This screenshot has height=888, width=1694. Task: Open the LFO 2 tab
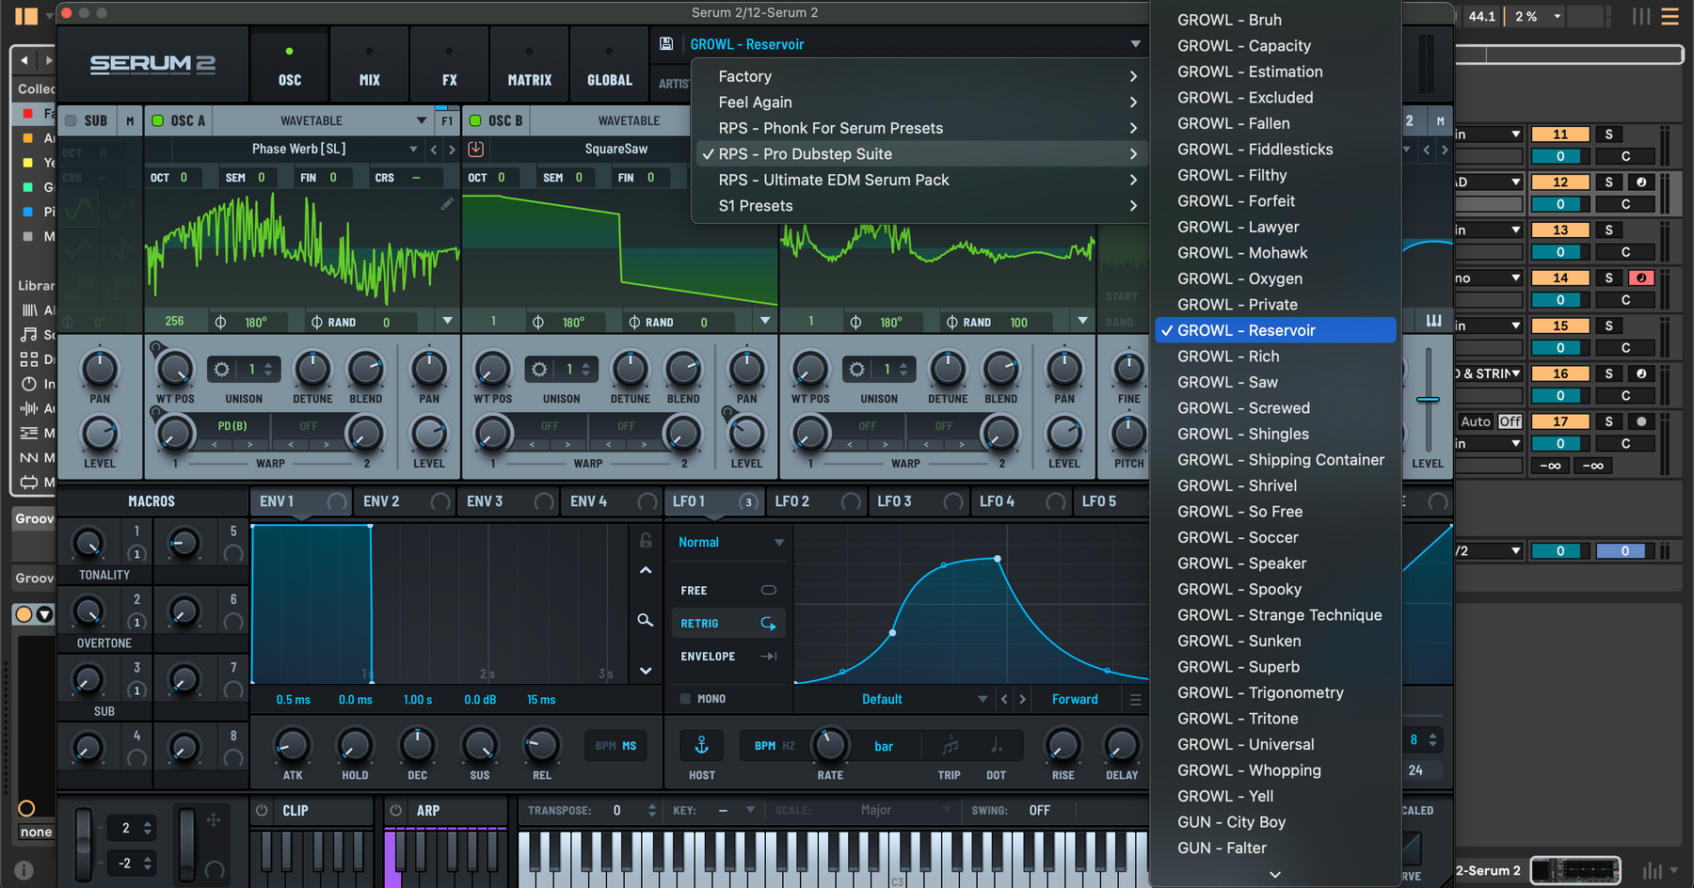point(817,501)
